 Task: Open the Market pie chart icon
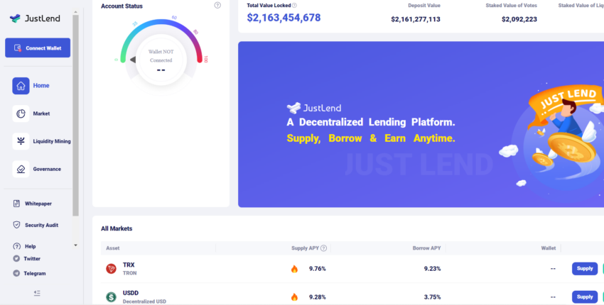(x=21, y=113)
